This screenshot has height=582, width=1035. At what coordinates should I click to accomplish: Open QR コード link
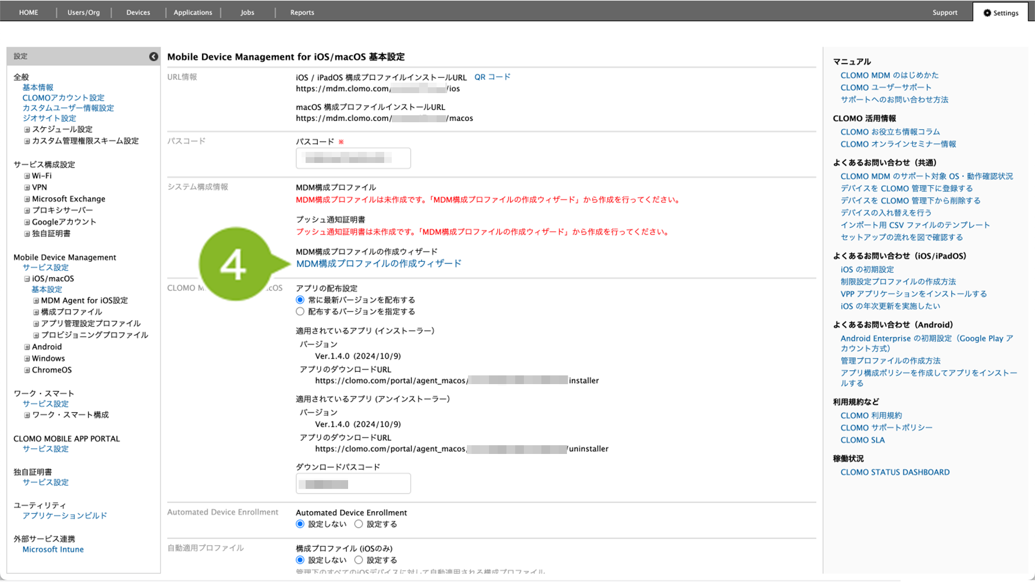(492, 77)
